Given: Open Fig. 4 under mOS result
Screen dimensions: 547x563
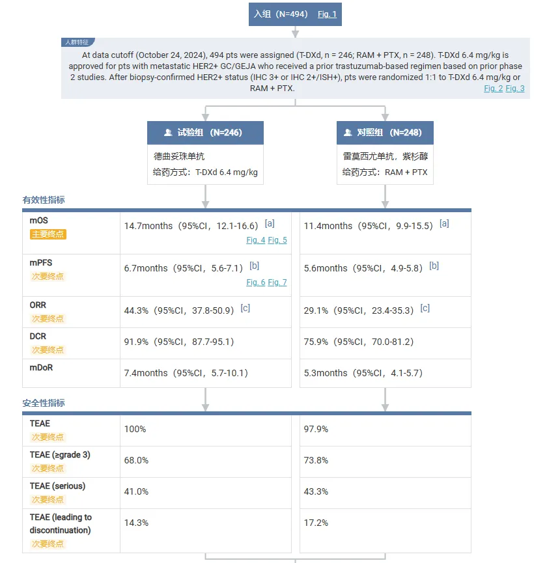Looking at the screenshot, I should coord(255,240).
